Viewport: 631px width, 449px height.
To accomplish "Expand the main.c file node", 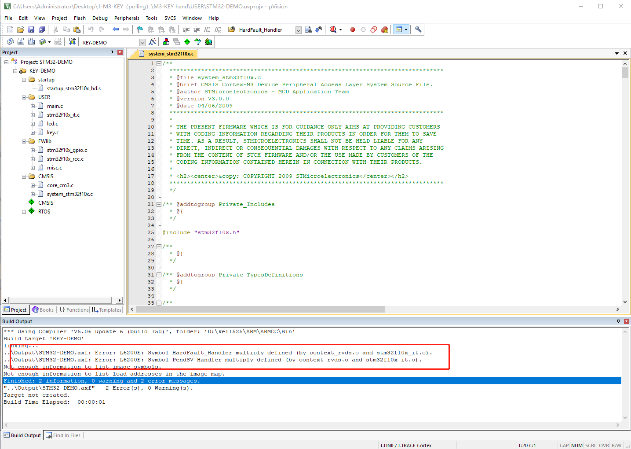I will [33, 106].
